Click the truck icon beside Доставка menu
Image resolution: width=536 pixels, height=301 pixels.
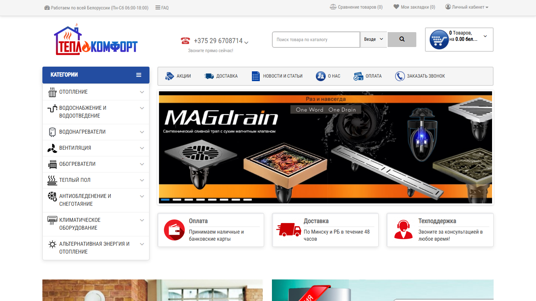pos(209,76)
